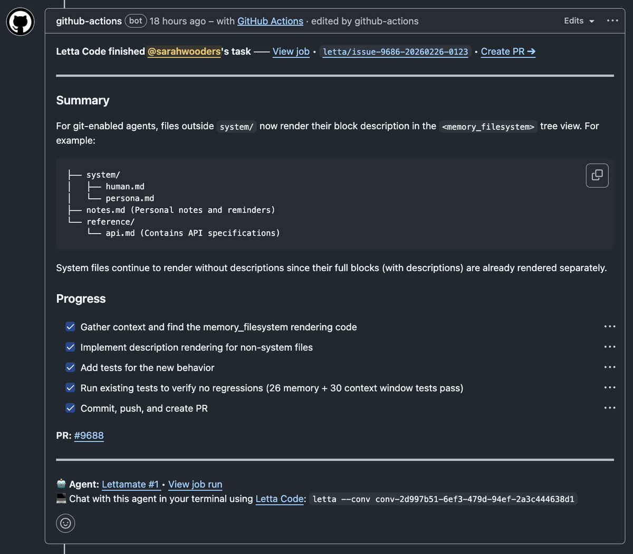The height and width of the screenshot is (554, 633).
Task: Click the <memory_filesystem> inline code
Action: pos(488,127)
